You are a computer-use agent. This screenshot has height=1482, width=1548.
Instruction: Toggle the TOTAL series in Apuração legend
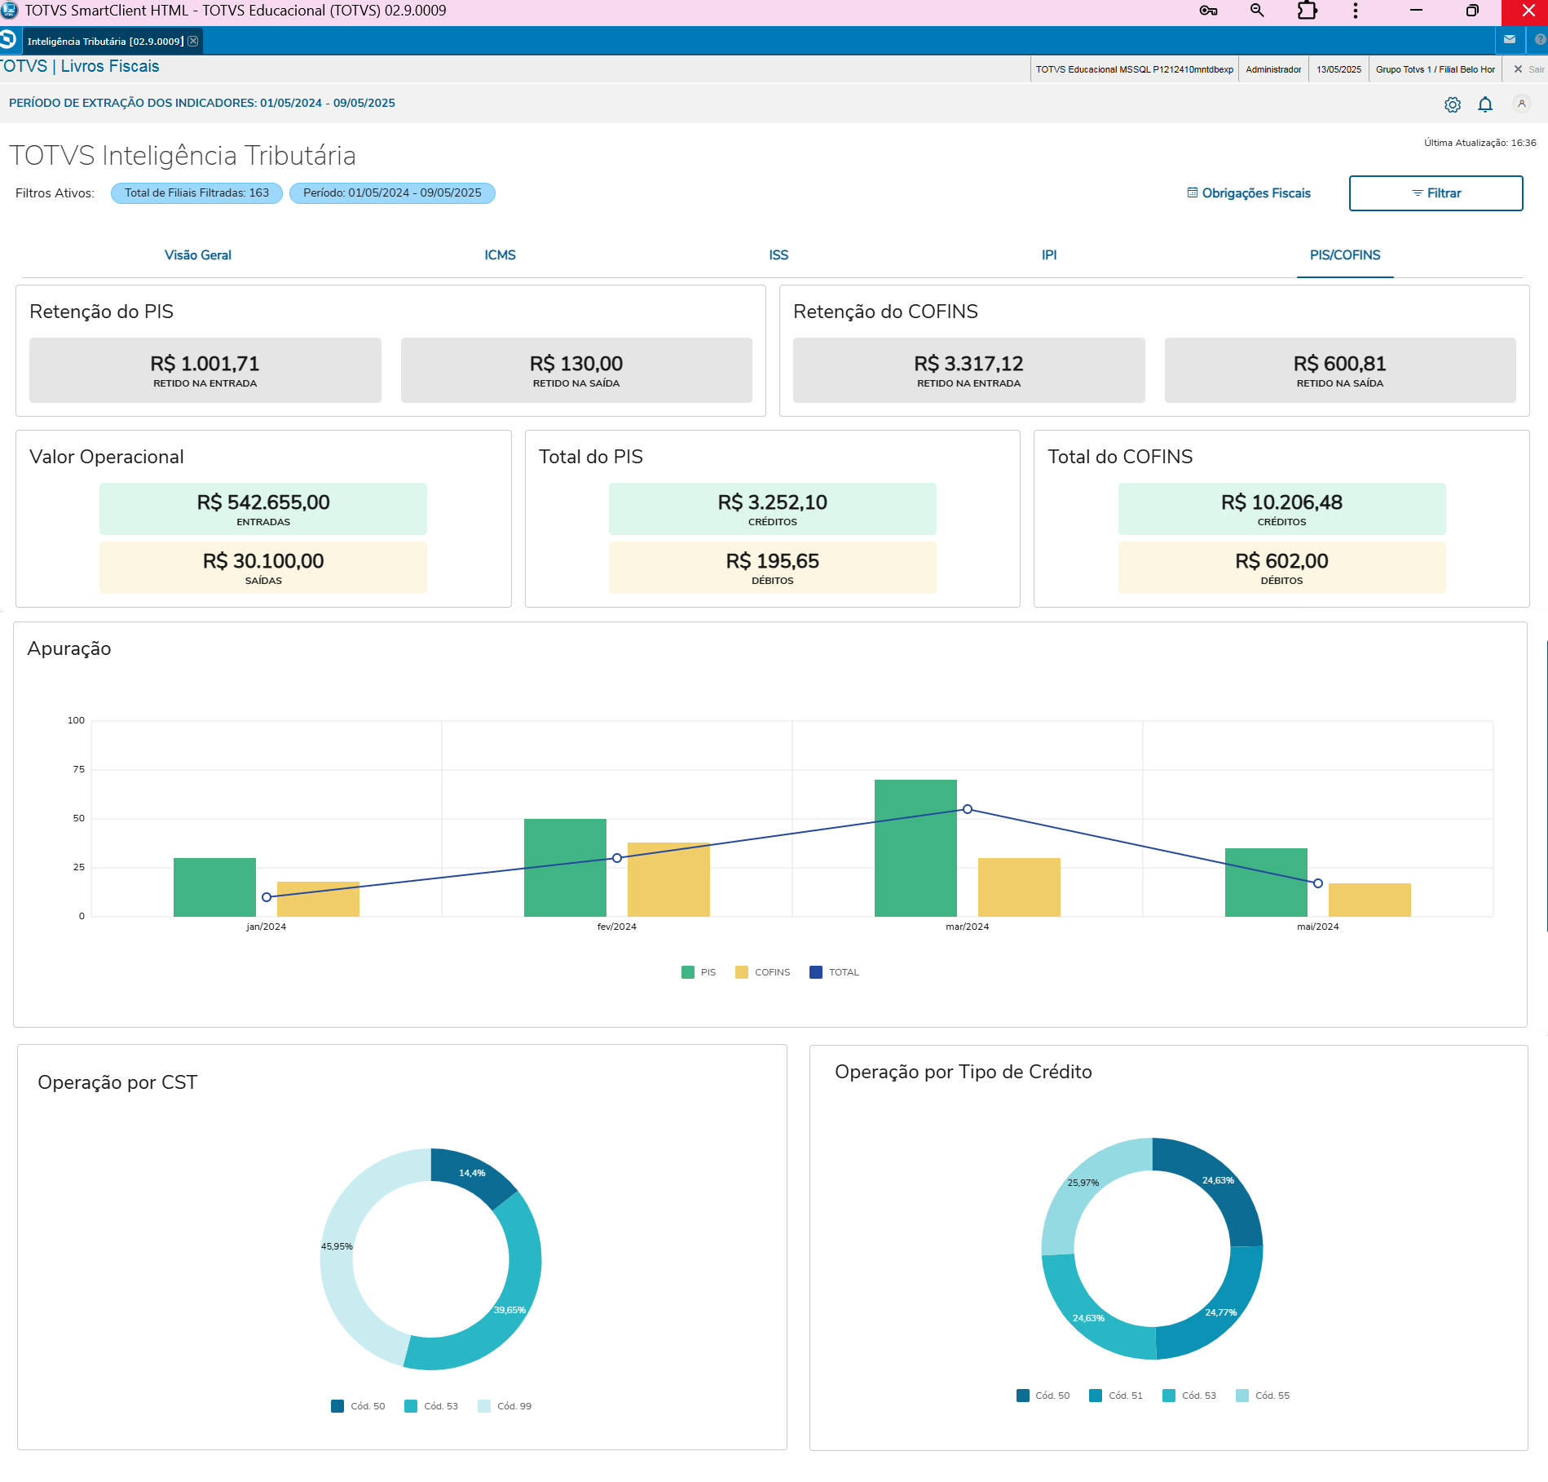pos(835,972)
